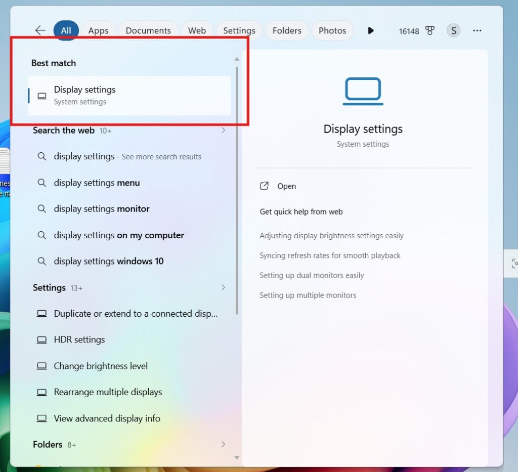Viewport: 518px width, 472px height.
Task: Switch to the Apps tab
Action: 98,30
